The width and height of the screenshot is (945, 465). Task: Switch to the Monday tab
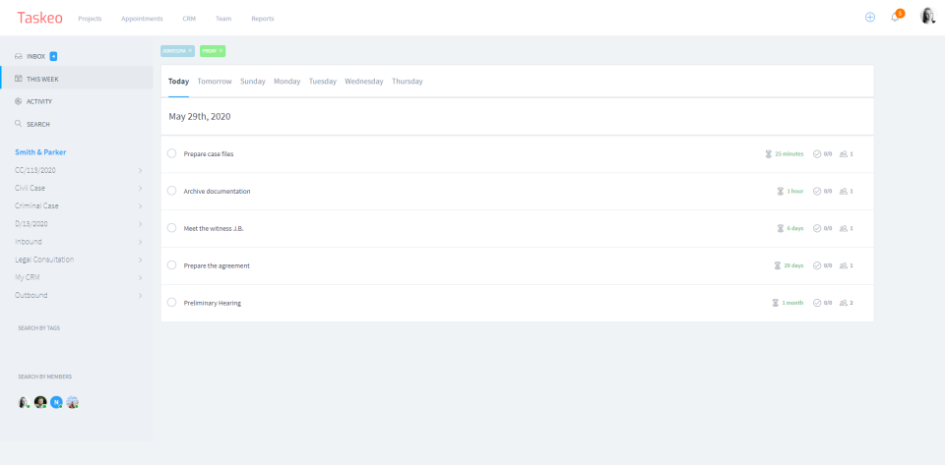[286, 82]
